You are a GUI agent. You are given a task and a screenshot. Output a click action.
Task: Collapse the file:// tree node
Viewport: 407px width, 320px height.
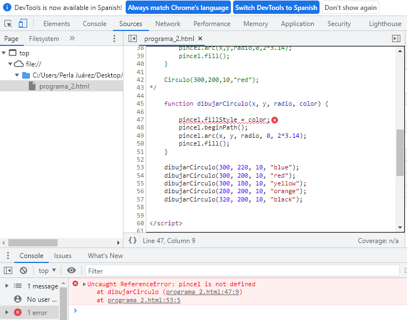(10, 64)
